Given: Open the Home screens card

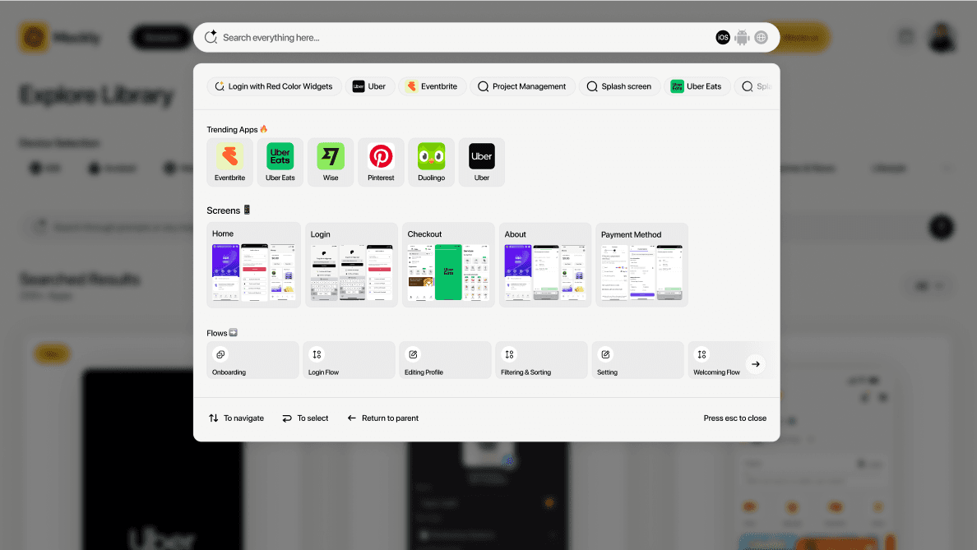Looking at the screenshot, I should (253, 265).
